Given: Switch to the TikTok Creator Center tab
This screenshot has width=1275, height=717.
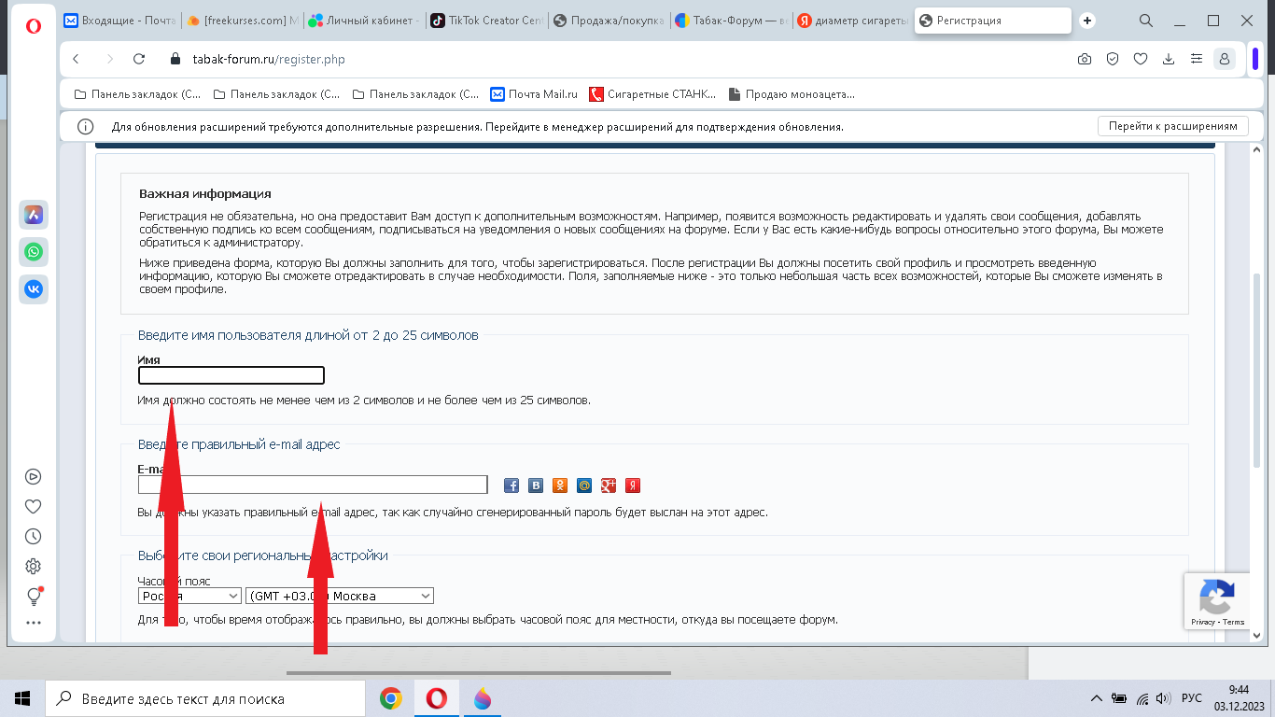Looking at the screenshot, I should point(486,21).
